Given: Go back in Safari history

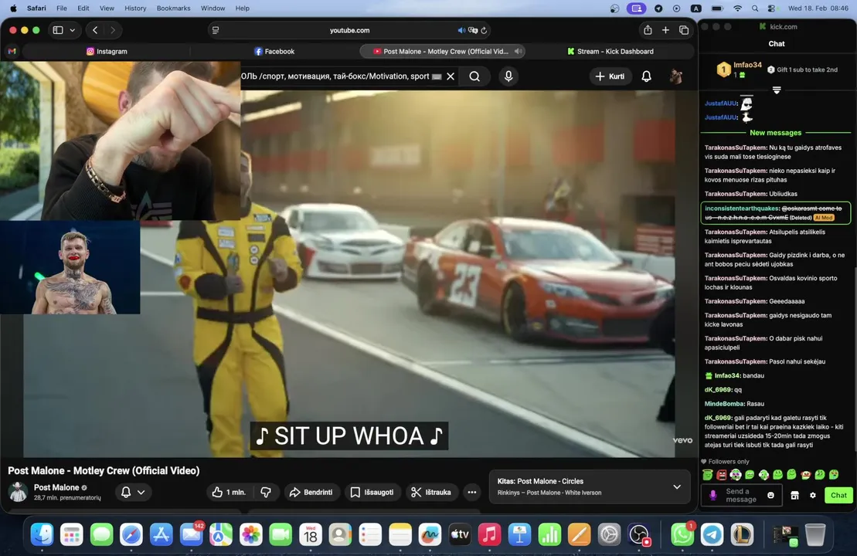Looking at the screenshot, I should tap(95, 30).
